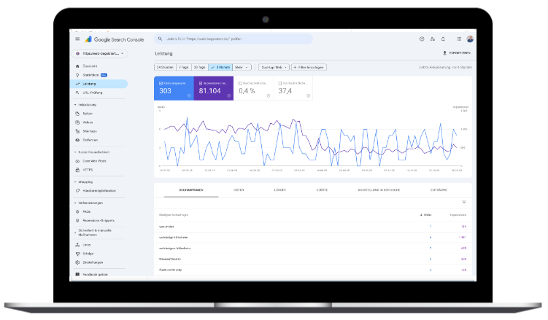The image size is (548, 320).
Task: Open the Suchtyp: Web dropdown
Action: tap(273, 67)
